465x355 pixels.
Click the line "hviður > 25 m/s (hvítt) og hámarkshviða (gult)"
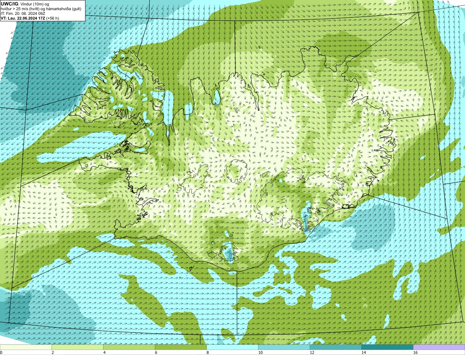pyautogui.click(x=41, y=9)
